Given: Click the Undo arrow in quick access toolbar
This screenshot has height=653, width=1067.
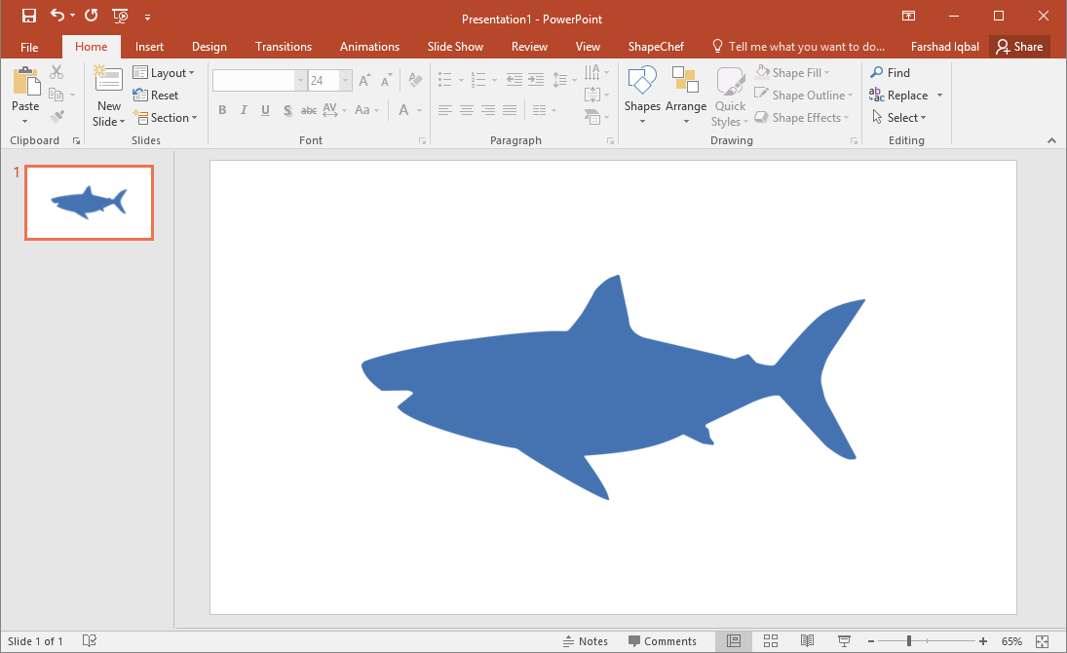Looking at the screenshot, I should [57, 16].
